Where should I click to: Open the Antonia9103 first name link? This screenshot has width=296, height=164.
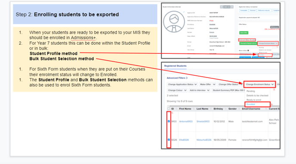click(x=186, y=121)
